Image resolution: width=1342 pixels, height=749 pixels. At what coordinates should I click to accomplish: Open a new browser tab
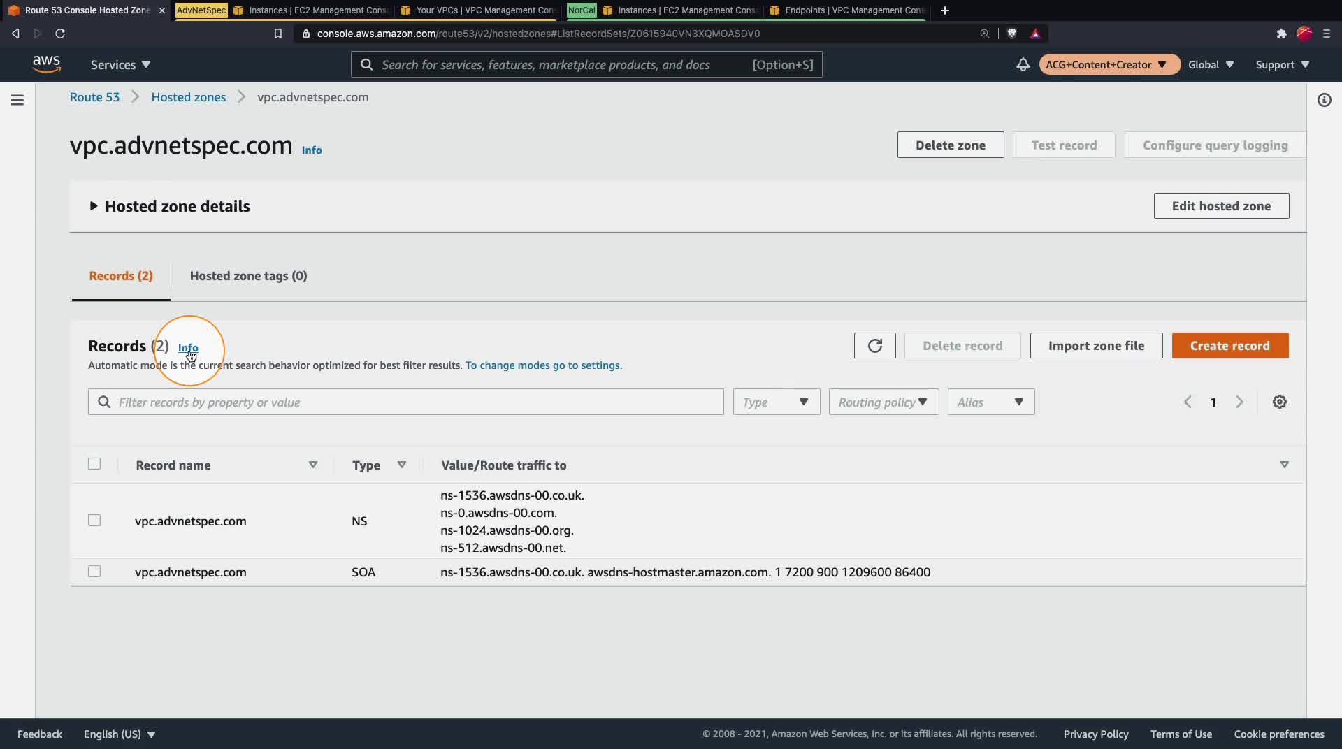pyautogui.click(x=944, y=10)
